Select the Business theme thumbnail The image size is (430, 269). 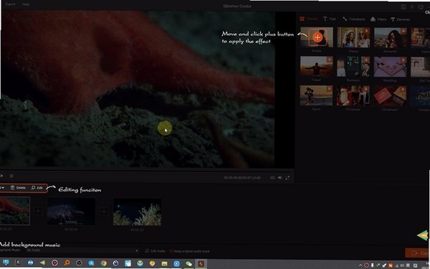click(x=353, y=67)
